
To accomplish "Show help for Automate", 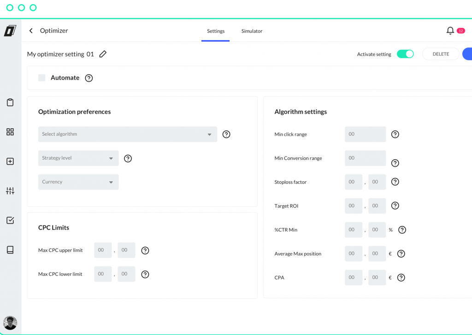I will [89, 78].
